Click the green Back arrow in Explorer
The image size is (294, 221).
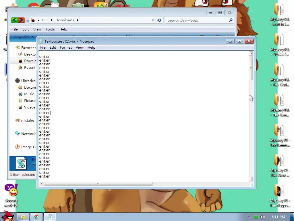14,20
